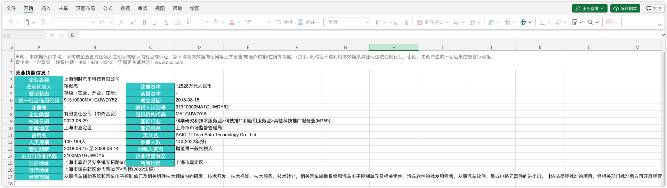Toggle Strikethrough formatting
Viewport: 667px width, 188px height.
click(x=178, y=22)
